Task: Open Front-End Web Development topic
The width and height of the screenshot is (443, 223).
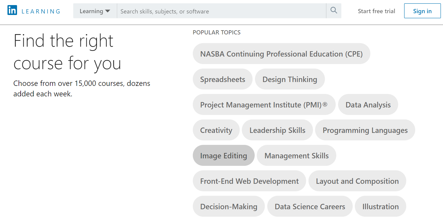Action: 249,181
